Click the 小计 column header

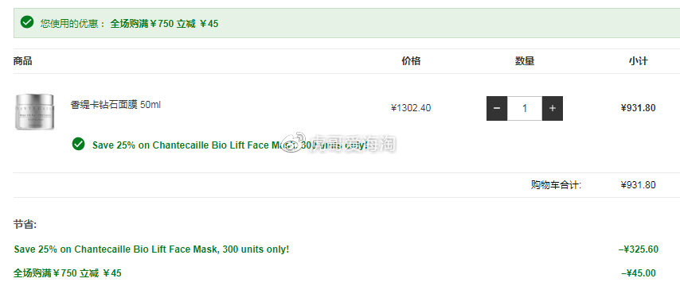(x=639, y=61)
